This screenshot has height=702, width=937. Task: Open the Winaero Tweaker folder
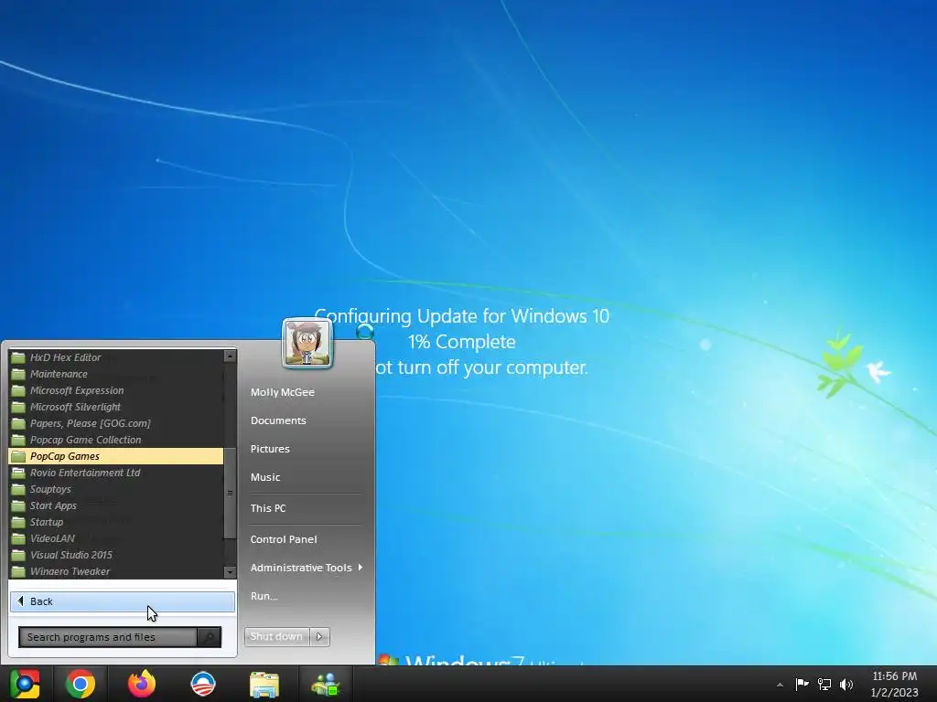[x=116, y=571]
